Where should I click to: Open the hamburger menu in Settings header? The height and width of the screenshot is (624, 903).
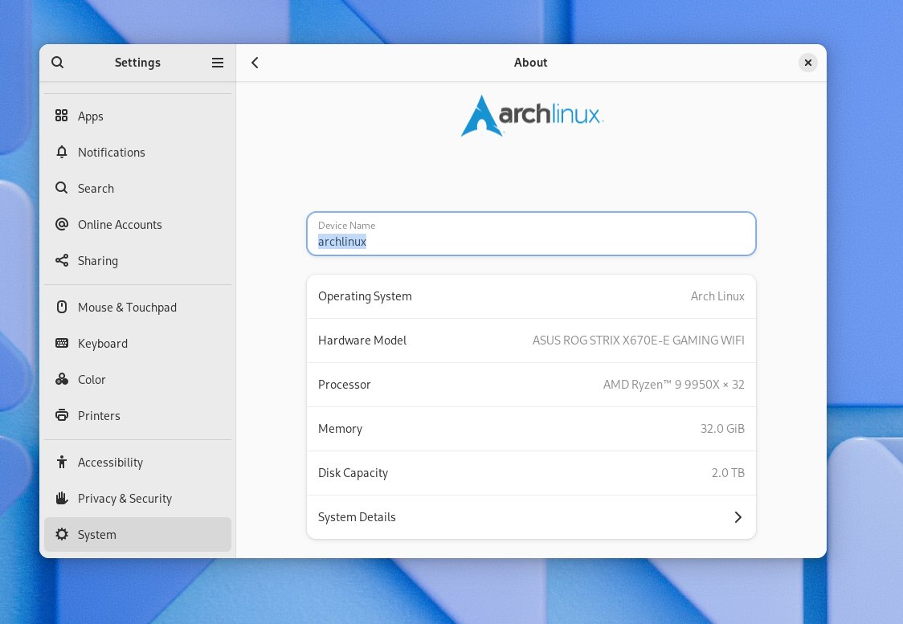(x=218, y=63)
